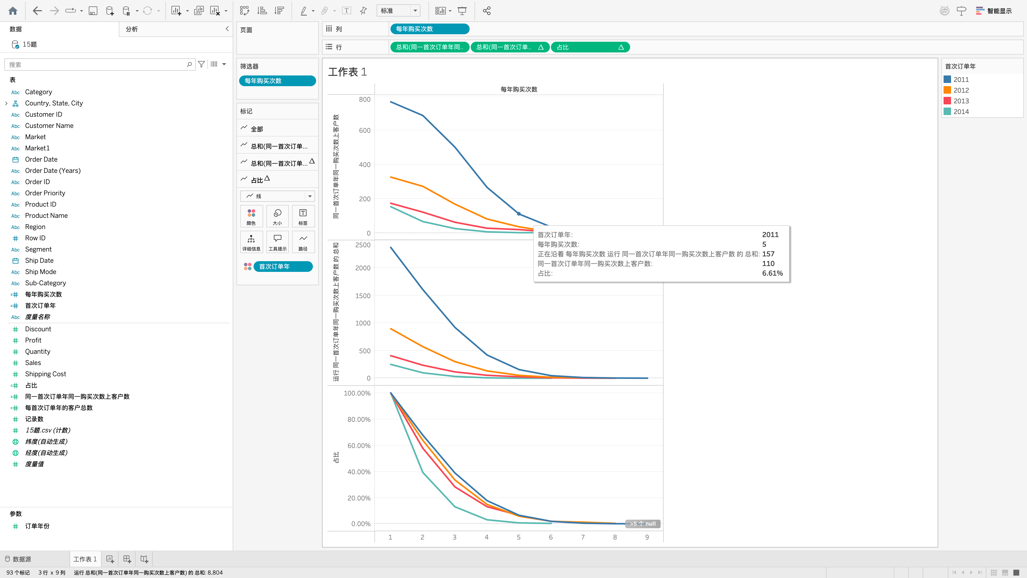Click the sort ascending icon

262,11
